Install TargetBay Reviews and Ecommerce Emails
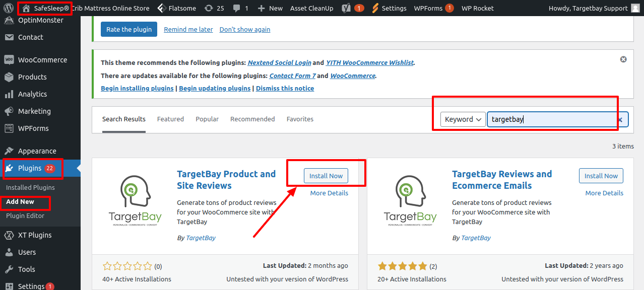The width and height of the screenshot is (644, 290). [601, 176]
